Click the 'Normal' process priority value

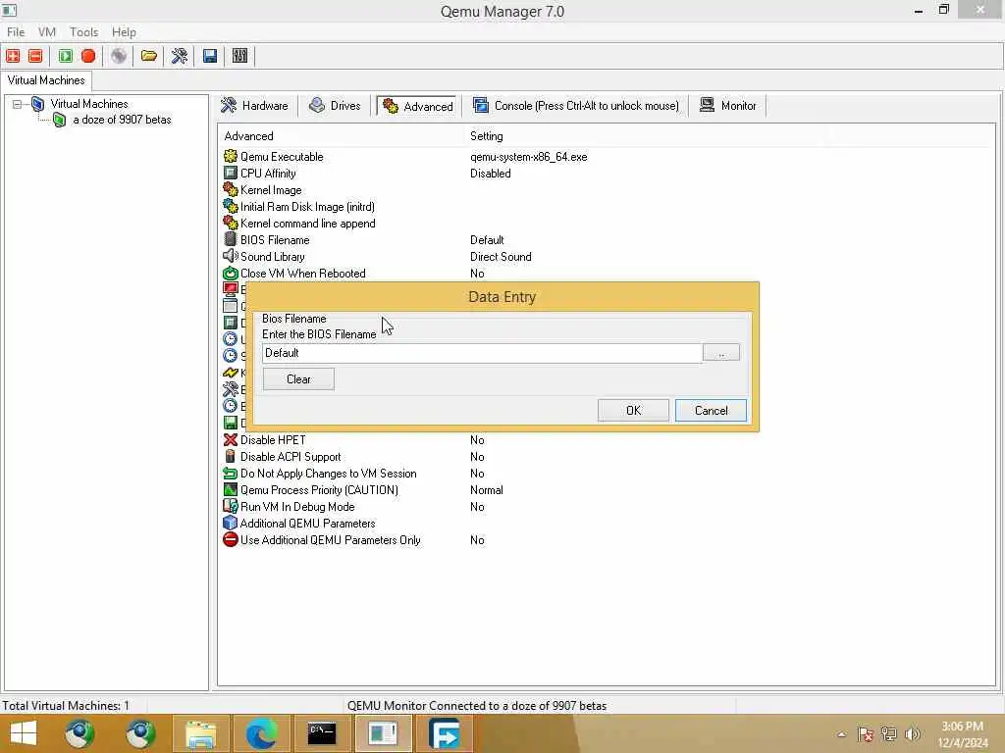point(487,490)
